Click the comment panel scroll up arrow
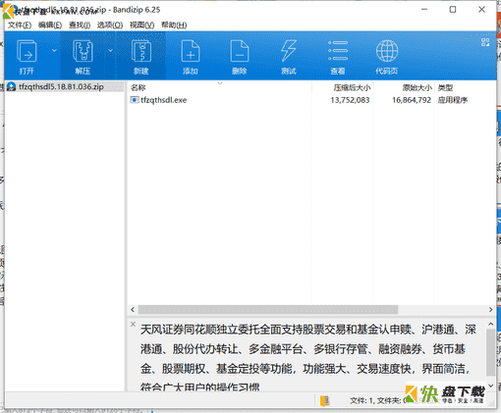This screenshot has height=413, width=501. pos(490,325)
